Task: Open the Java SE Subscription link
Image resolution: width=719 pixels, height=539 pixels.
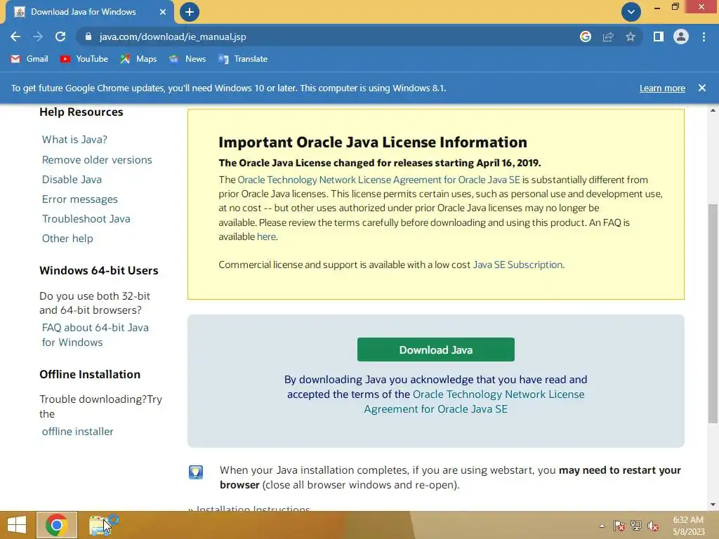Action: coord(517,265)
